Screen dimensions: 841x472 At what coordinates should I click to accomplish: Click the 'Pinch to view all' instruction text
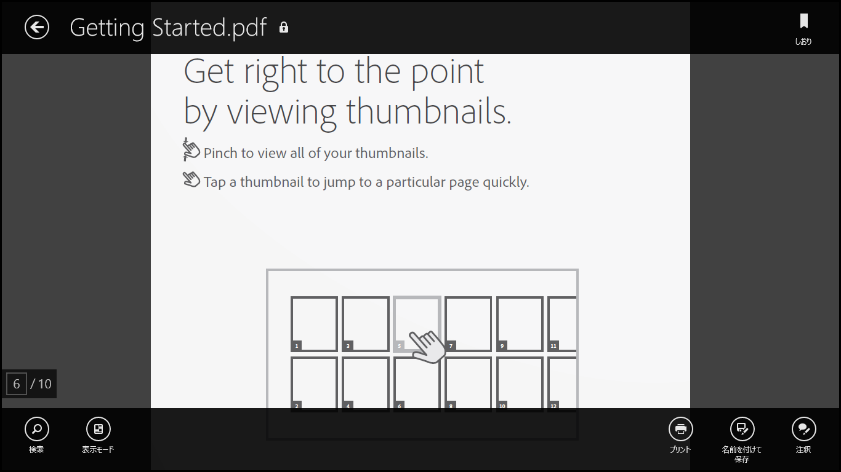coord(316,153)
